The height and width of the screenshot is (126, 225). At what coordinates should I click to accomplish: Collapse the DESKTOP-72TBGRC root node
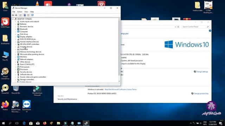coord(13,19)
